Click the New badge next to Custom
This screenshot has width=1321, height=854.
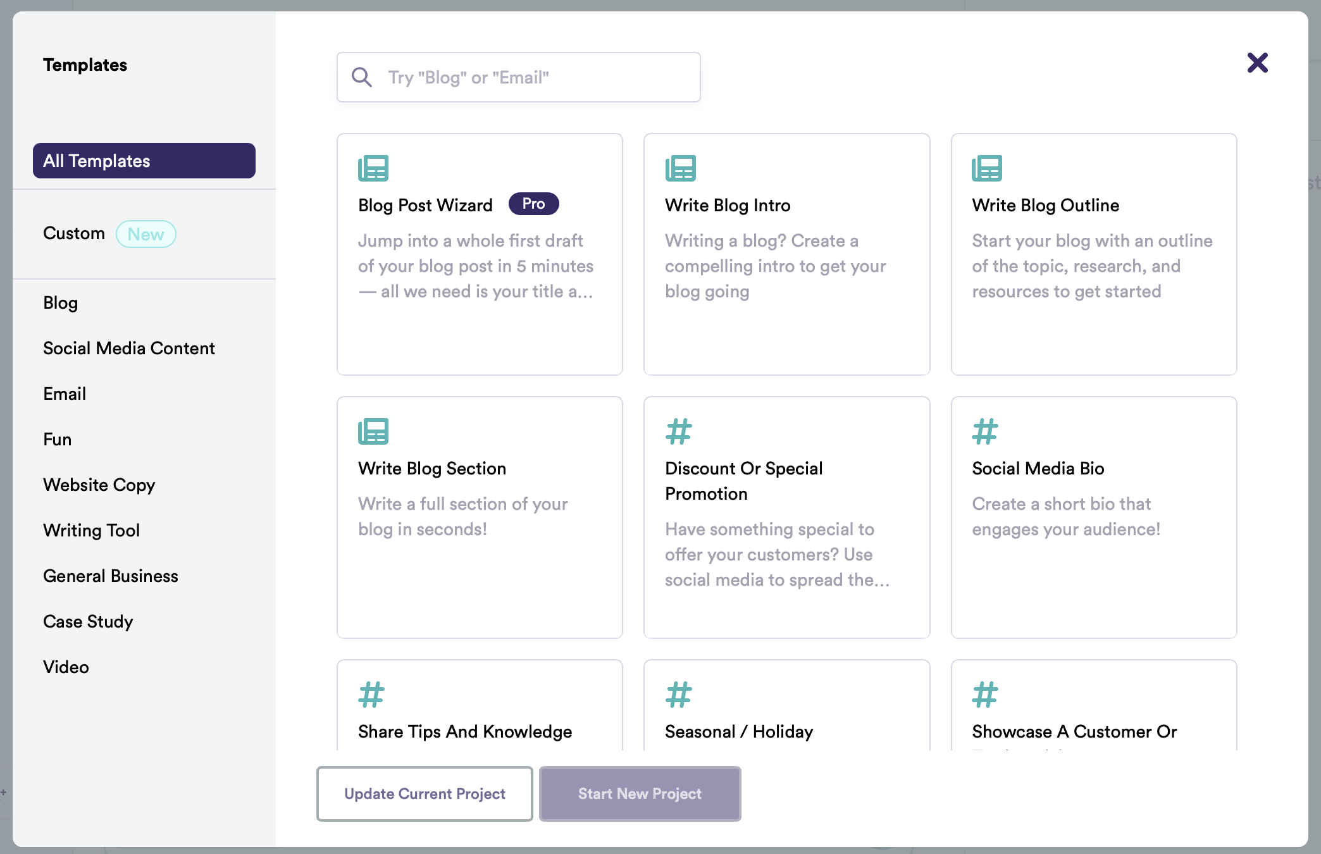(146, 234)
